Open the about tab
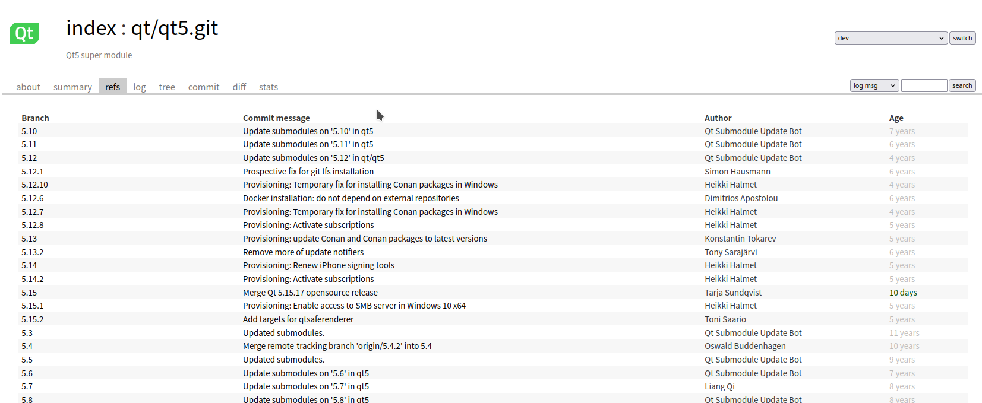The height and width of the screenshot is (403, 982). pyautogui.click(x=29, y=87)
